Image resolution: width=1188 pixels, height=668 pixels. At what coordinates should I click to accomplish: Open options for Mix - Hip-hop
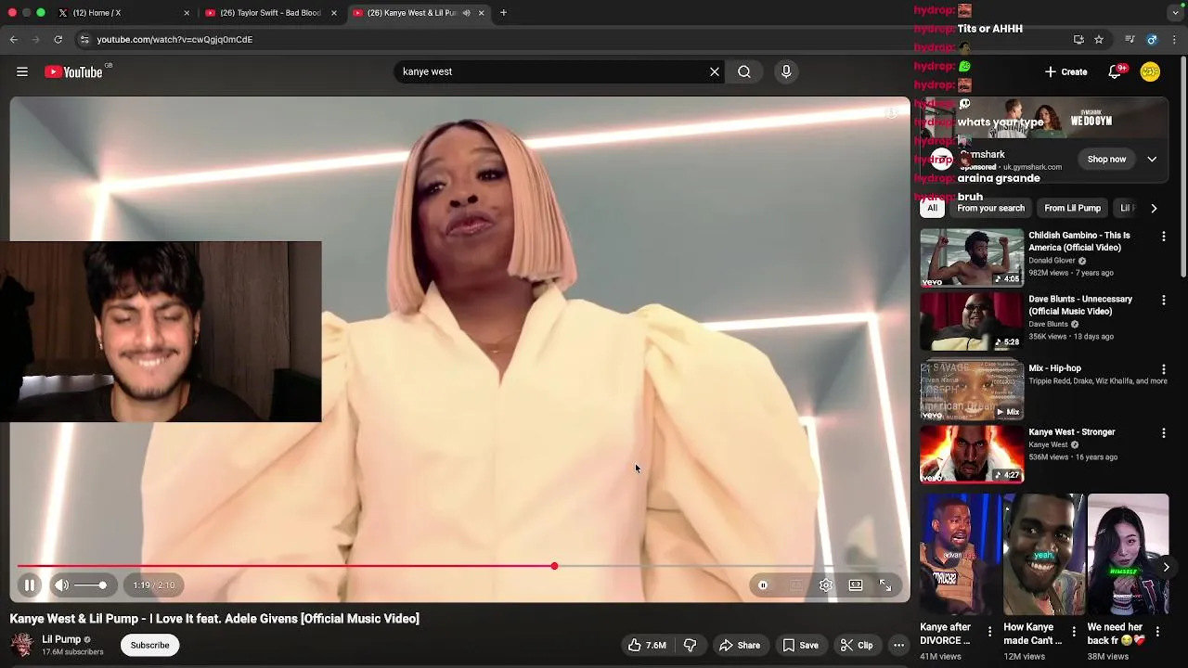coord(1163,369)
